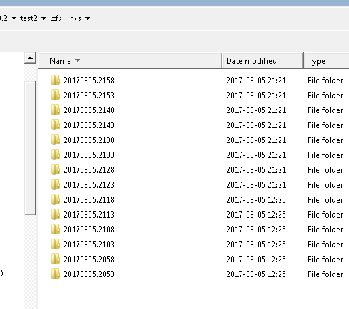
Task: Select the folder icon for 20170305.2158
Action: click(55, 80)
